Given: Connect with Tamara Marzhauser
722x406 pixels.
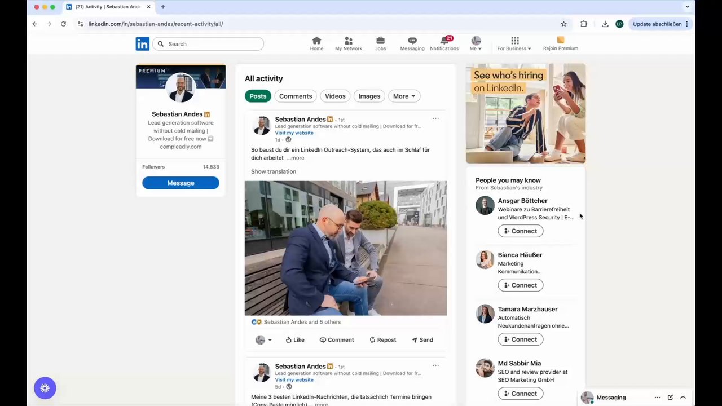Looking at the screenshot, I should [521, 339].
